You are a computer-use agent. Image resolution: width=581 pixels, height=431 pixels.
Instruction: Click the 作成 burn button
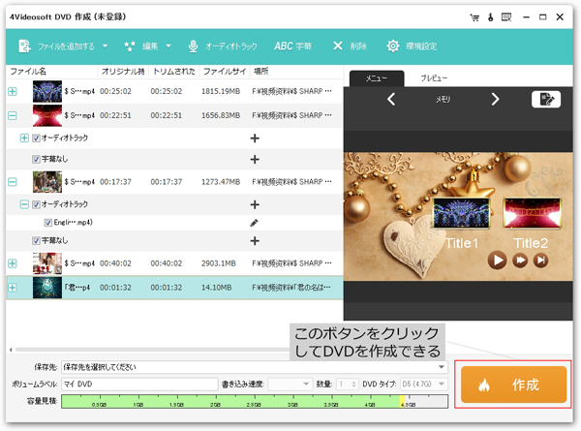(x=513, y=385)
